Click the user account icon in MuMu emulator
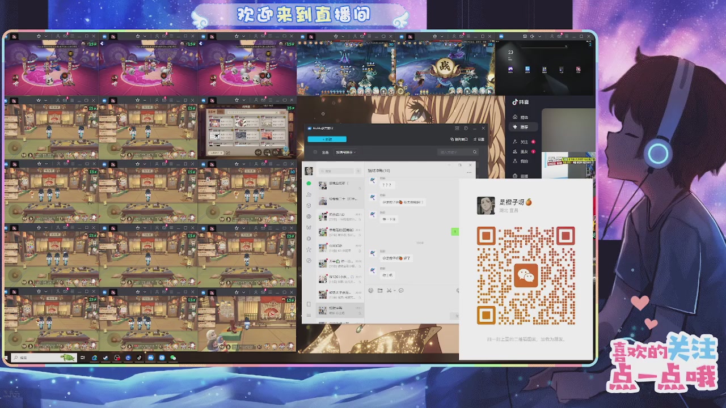The width and height of the screenshot is (726, 408). pos(552,36)
